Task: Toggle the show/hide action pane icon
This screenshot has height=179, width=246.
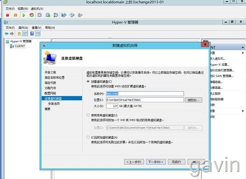Action: [x=38, y=34]
